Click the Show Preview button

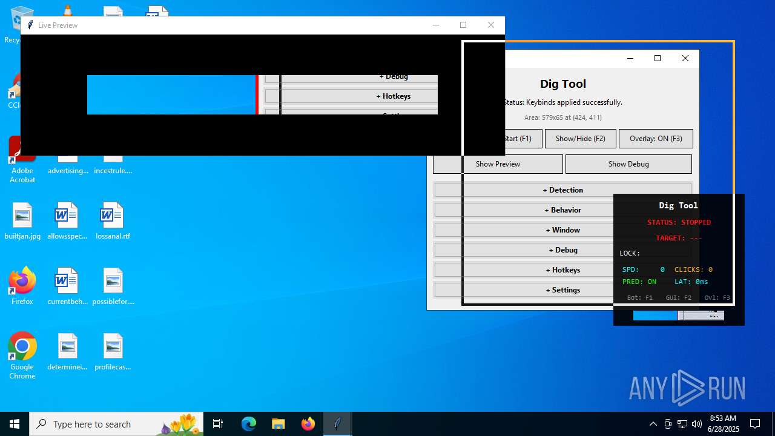pos(498,164)
